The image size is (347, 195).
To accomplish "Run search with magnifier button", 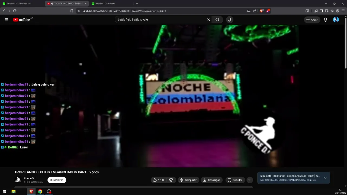I will tap(217, 20).
